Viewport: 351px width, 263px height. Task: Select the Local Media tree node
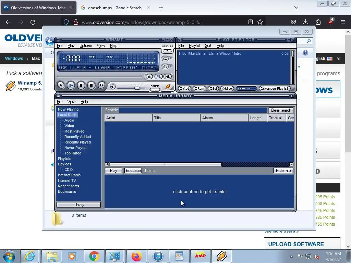(x=68, y=115)
